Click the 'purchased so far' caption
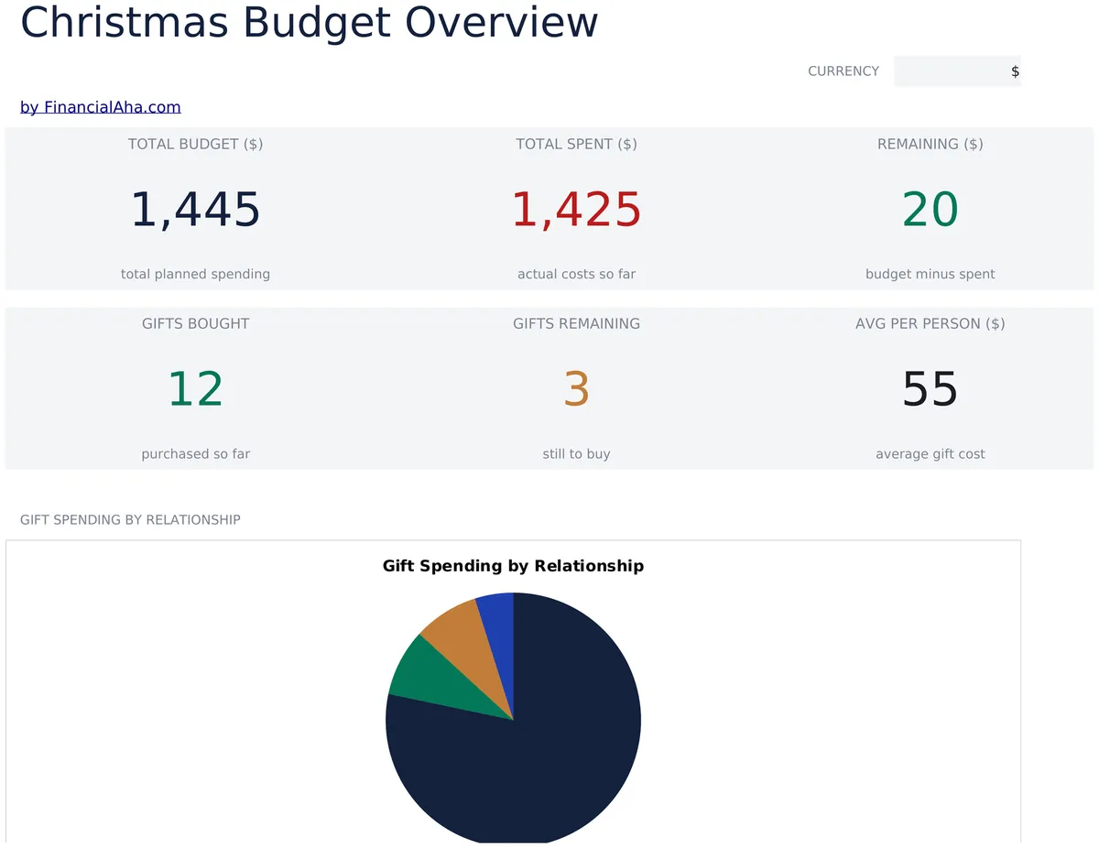Screen dimensions: 1099x848 (x=196, y=453)
